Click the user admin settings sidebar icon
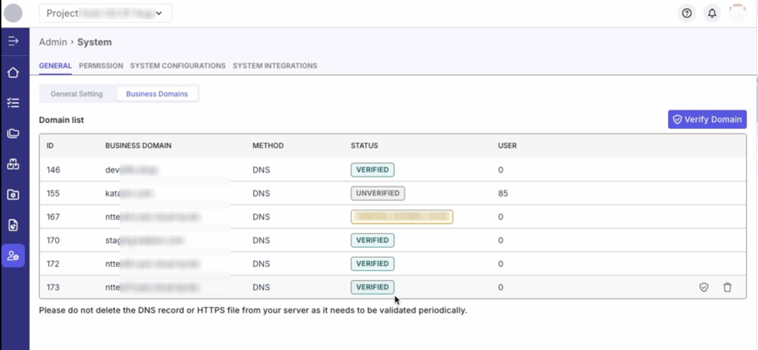Screen dimensions: 758x350 (13, 256)
